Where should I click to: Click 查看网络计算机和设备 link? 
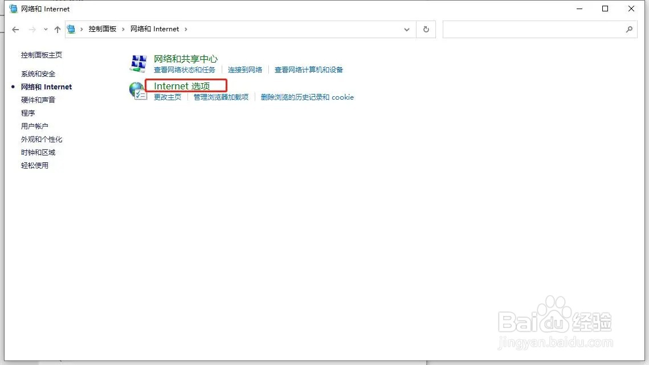pyautogui.click(x=309, y=70)
